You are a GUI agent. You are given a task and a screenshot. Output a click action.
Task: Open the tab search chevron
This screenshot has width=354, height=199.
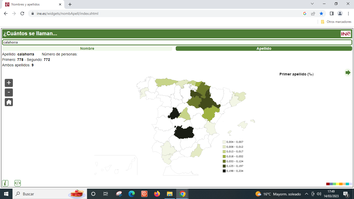tap(312, 4)
